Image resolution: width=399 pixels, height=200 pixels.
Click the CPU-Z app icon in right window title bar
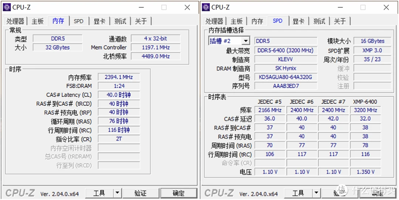click(206, 7)
